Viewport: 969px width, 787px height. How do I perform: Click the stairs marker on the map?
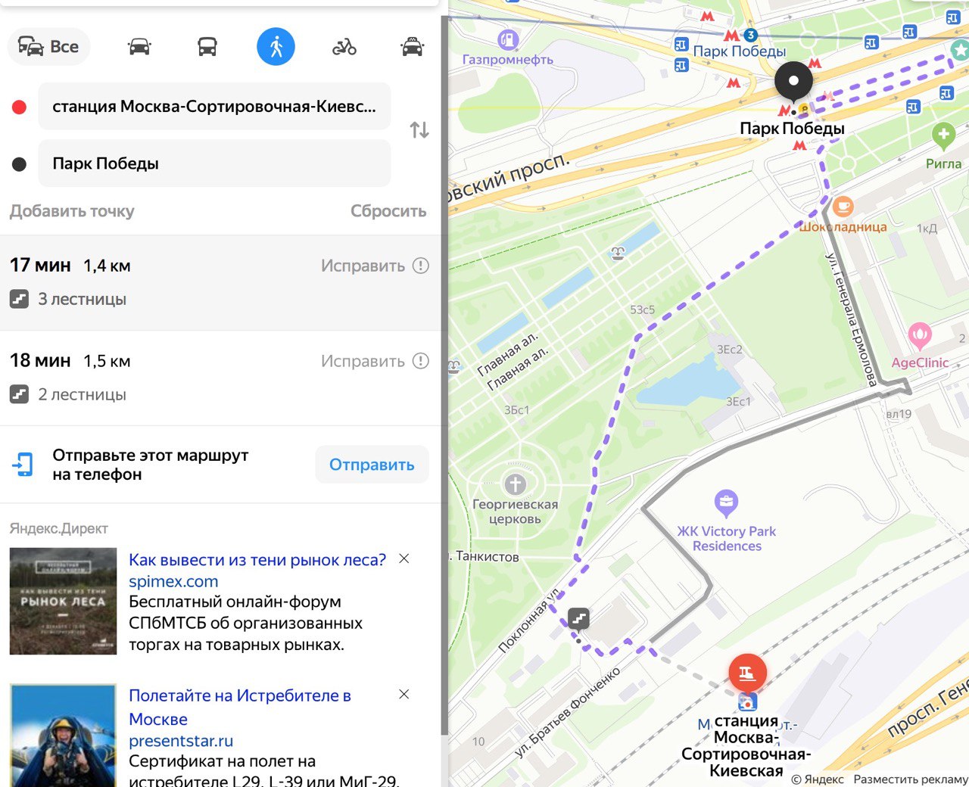tap(579, 618)
